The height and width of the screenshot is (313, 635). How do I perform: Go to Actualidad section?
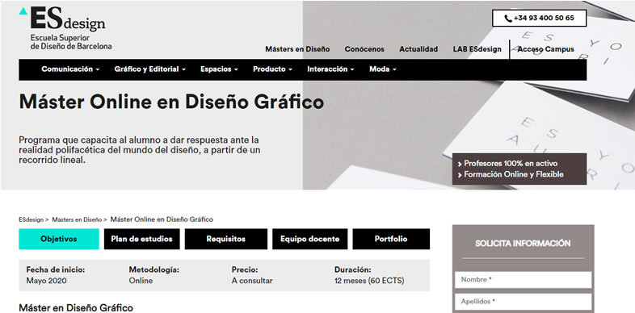(418, 49)
